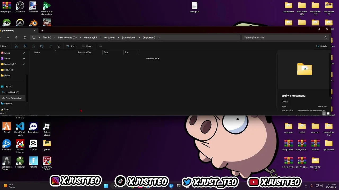Open Paint.NET desktop icon
The height and width of the screenshot is (190, 339).
point(33,7)
